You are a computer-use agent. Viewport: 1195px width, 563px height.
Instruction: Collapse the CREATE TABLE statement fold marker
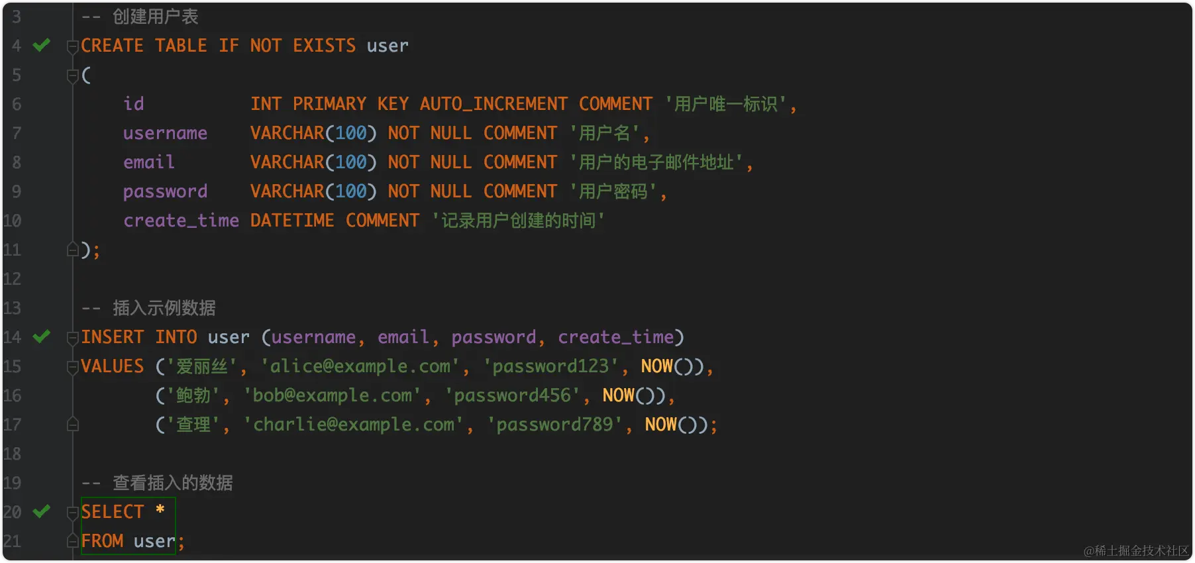[x=73, y=46]
